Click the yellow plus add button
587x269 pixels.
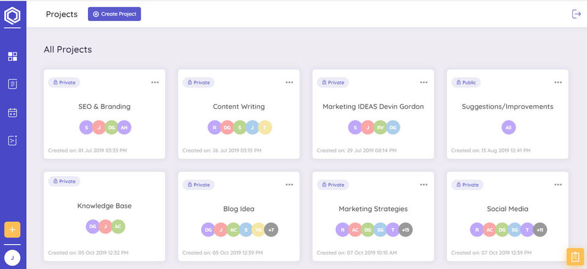point(12,230)
